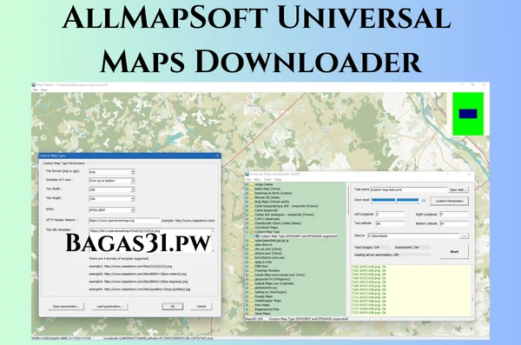This screenshot has height=345, width=521.
Task: Expand the Bhuvan 2D (India) tree node
Action: [x=247, y=197]
